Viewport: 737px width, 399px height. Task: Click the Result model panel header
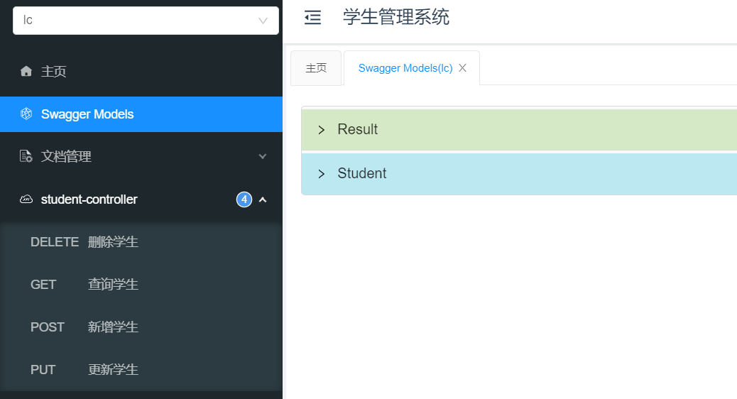tap(519, 130)
